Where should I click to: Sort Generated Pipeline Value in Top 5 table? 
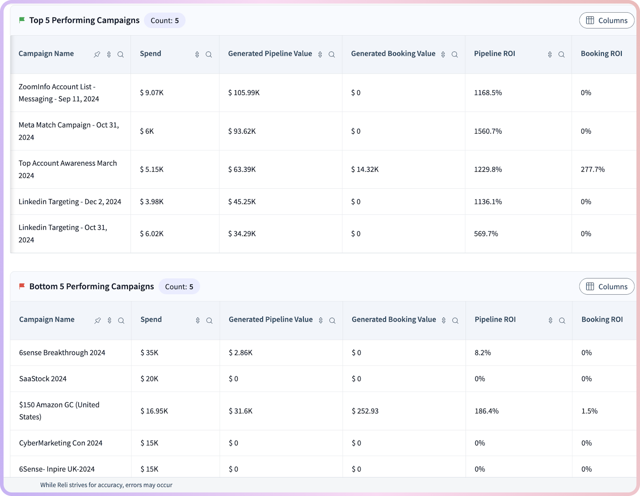[320, 55]
